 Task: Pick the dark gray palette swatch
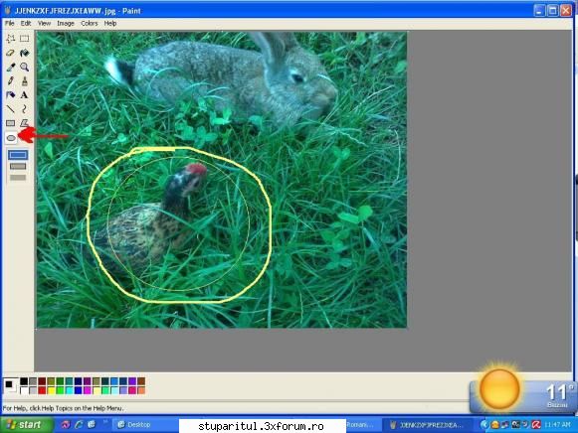[x=33, y=381]
